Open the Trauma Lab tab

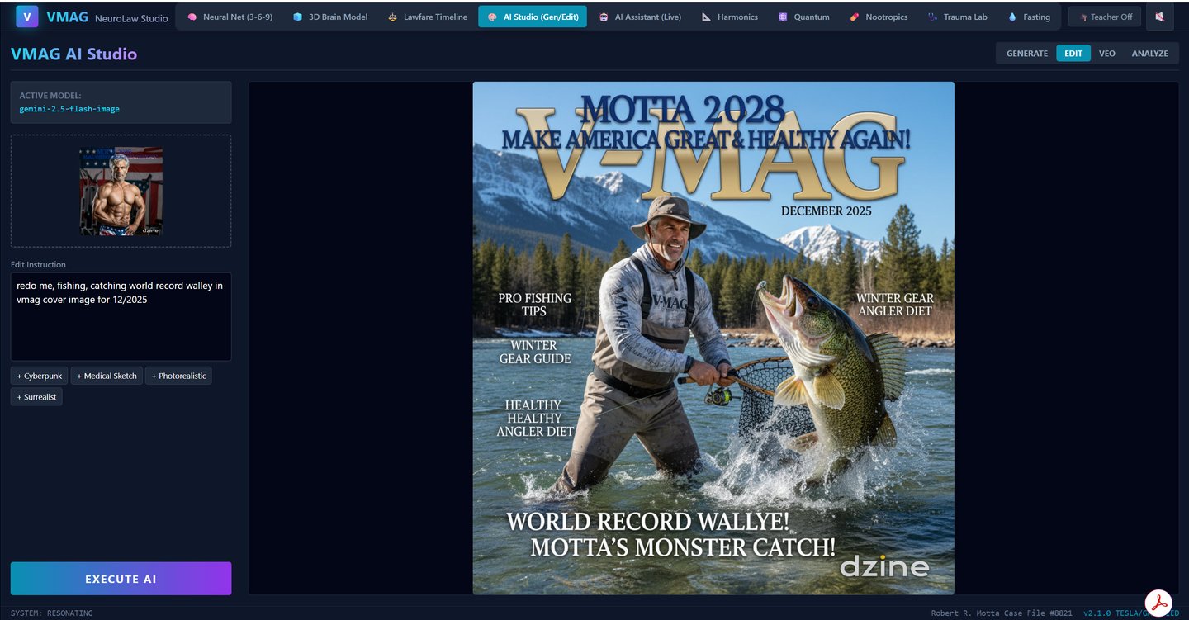click(x=957, y=17)
